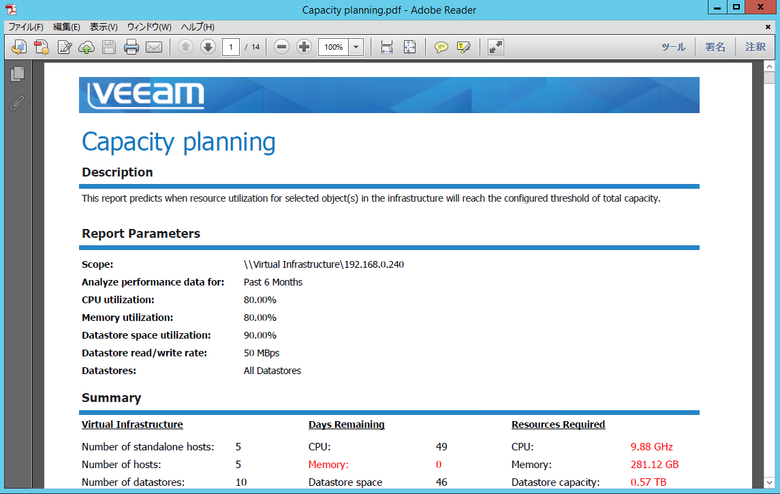Image resolution: width=780 pixels, height=494 pixels.
Task: Click the edit PDF pencil icon
Action: click(65, 47)
